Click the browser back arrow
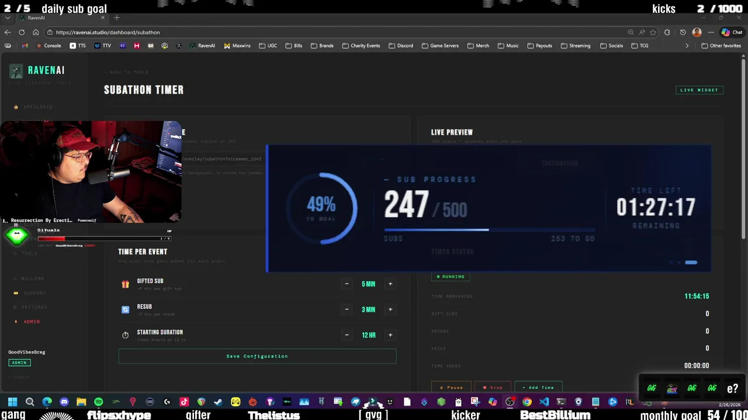The image size is (748, 420). click(x=8, y=32)
